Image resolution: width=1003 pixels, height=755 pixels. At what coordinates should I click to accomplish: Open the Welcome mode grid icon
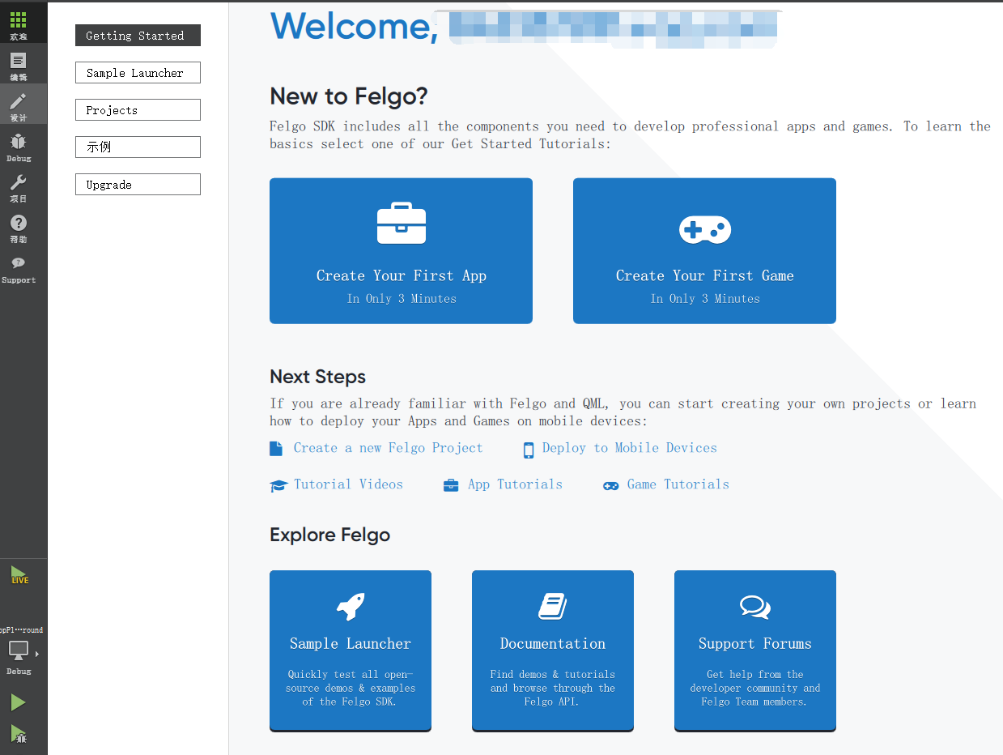(x=19, y=20)
